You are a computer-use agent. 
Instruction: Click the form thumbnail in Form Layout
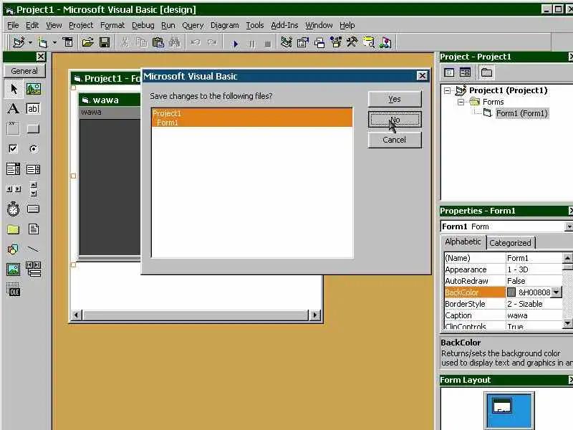pyautogui.click(x=503, y=406)
